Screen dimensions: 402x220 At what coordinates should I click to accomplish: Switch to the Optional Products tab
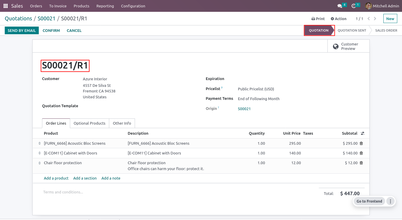click(x=89, y=123)
